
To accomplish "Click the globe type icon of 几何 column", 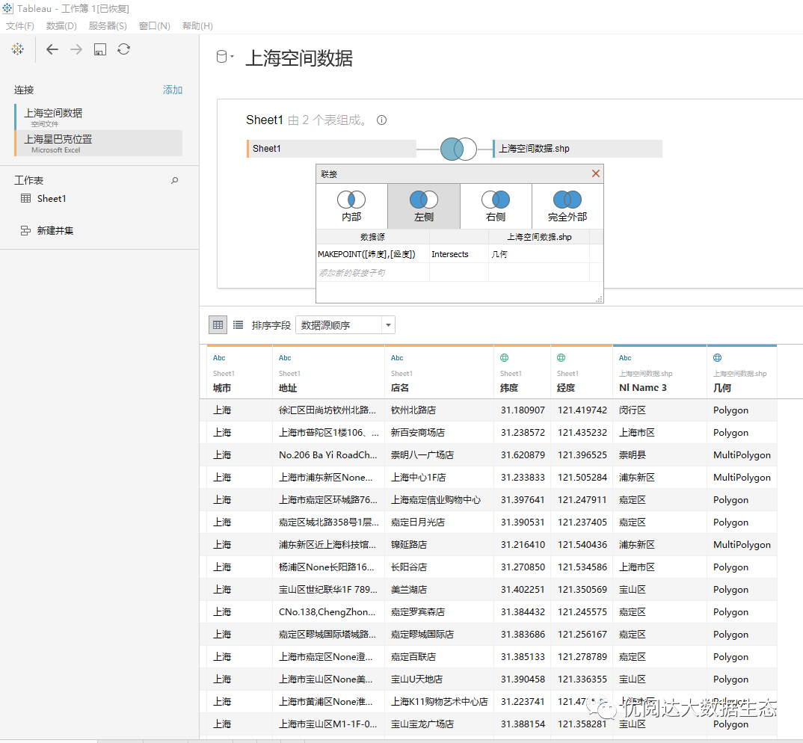I will [x=718, y=357].
